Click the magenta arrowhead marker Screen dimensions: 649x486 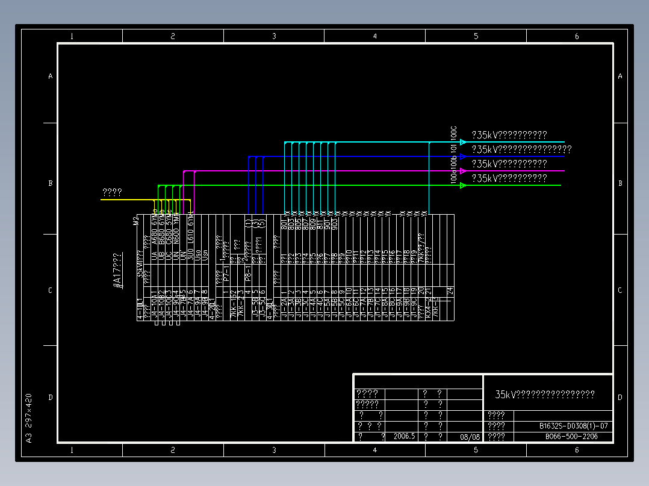tap(463, 171)
